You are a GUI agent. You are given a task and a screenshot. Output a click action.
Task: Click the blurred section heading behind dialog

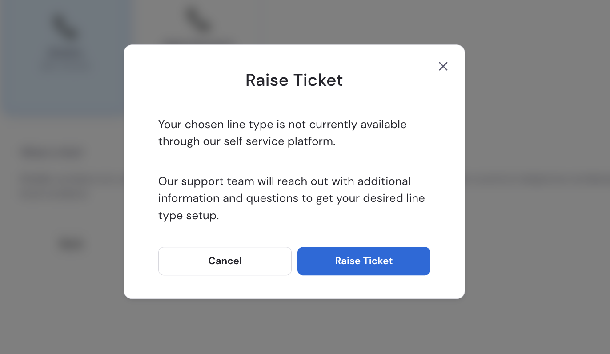click(53, 153)
